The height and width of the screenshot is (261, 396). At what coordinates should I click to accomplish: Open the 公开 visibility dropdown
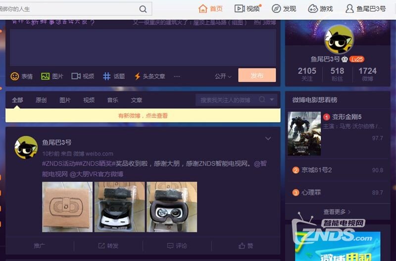(223, 76)
